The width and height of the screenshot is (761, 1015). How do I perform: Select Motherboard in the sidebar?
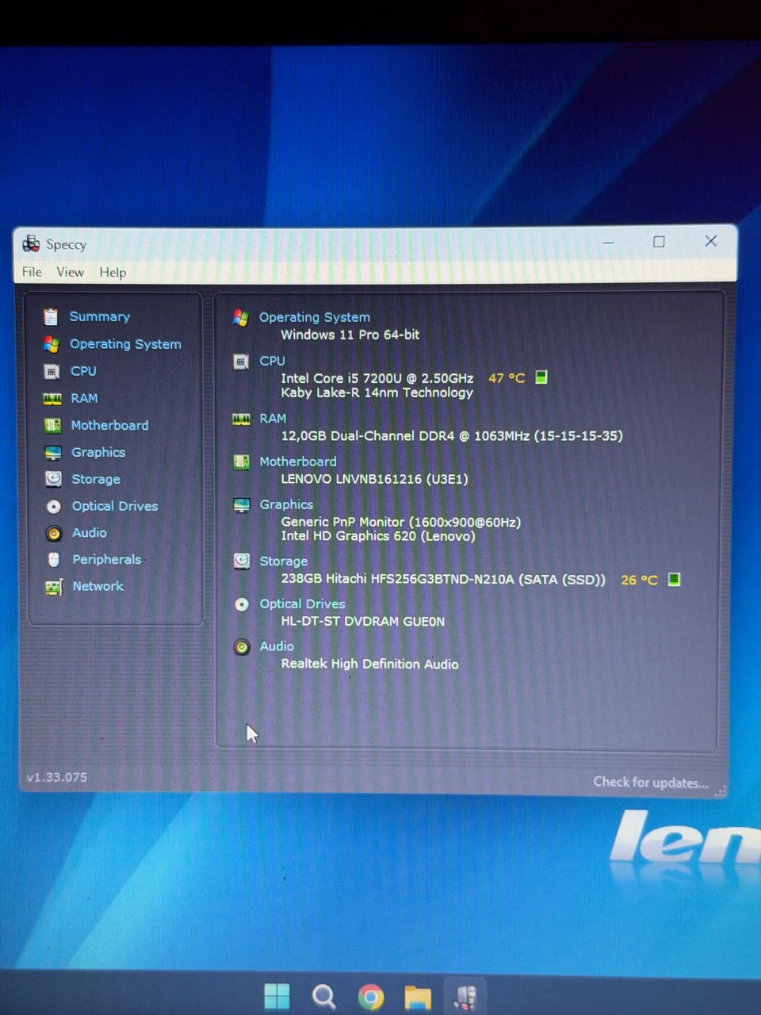pos(109,425)
